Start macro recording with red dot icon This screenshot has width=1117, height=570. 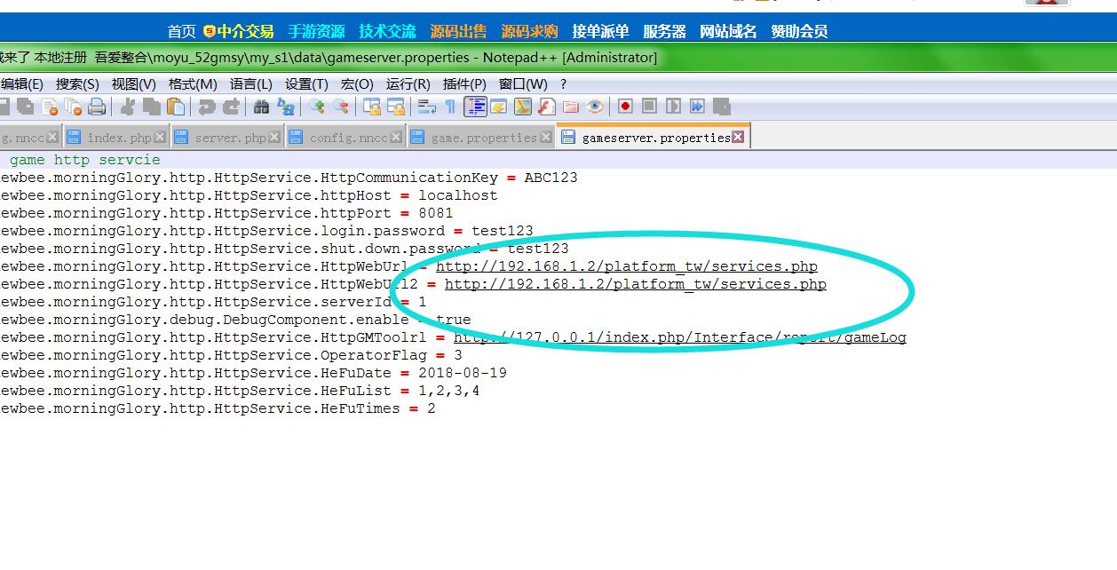(x=625, y=107)
